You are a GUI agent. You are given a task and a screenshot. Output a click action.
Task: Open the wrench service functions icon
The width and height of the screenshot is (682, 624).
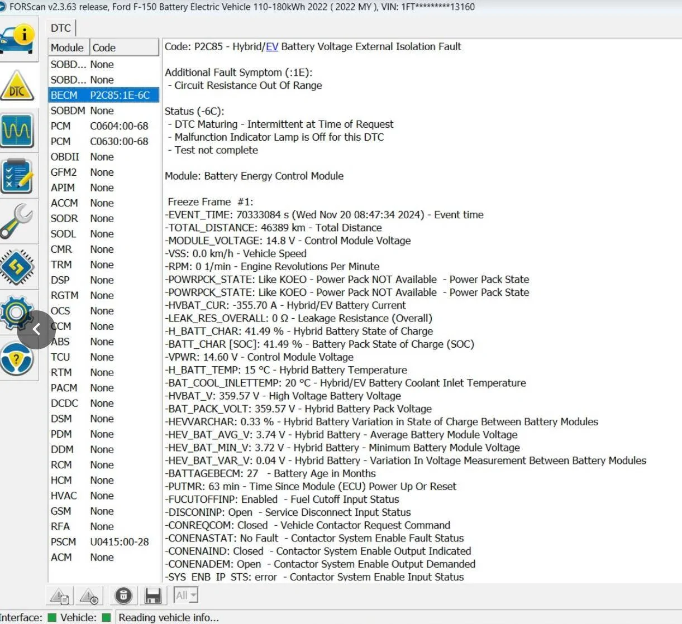point(17,222)
